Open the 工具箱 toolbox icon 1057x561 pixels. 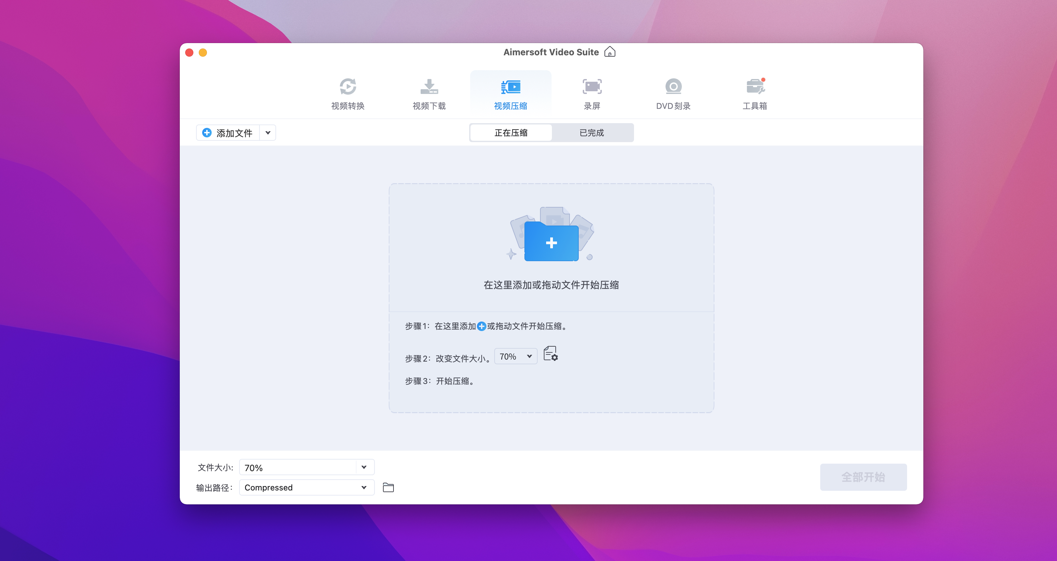(755, 86)
